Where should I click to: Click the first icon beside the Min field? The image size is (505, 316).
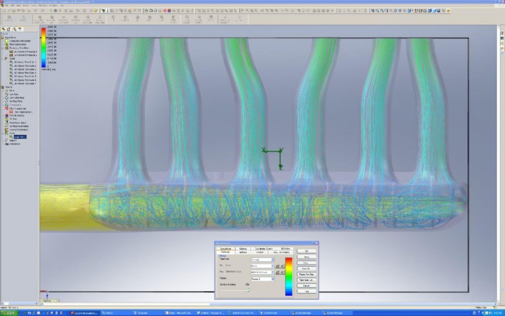(x=277, y=266)
